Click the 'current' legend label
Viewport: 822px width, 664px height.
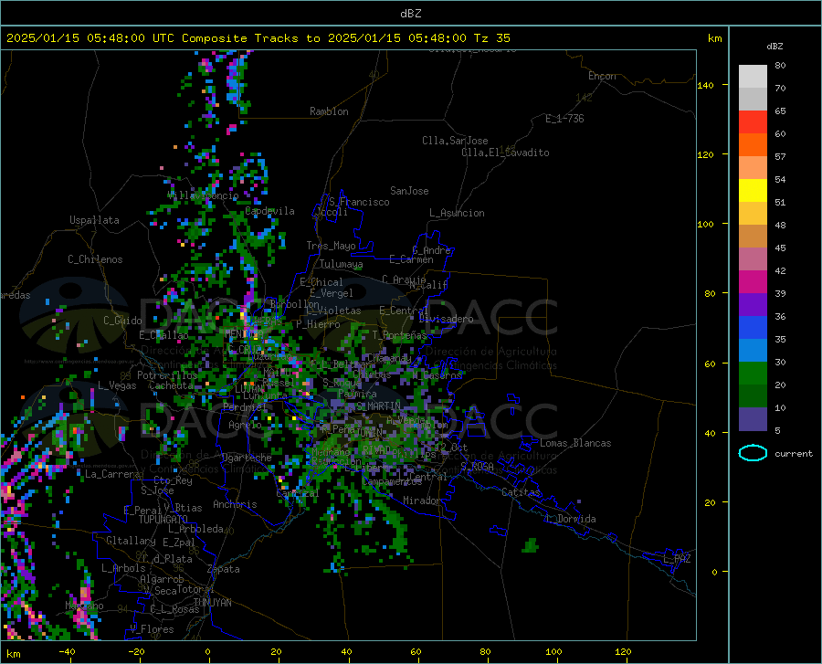click(794, 453)
